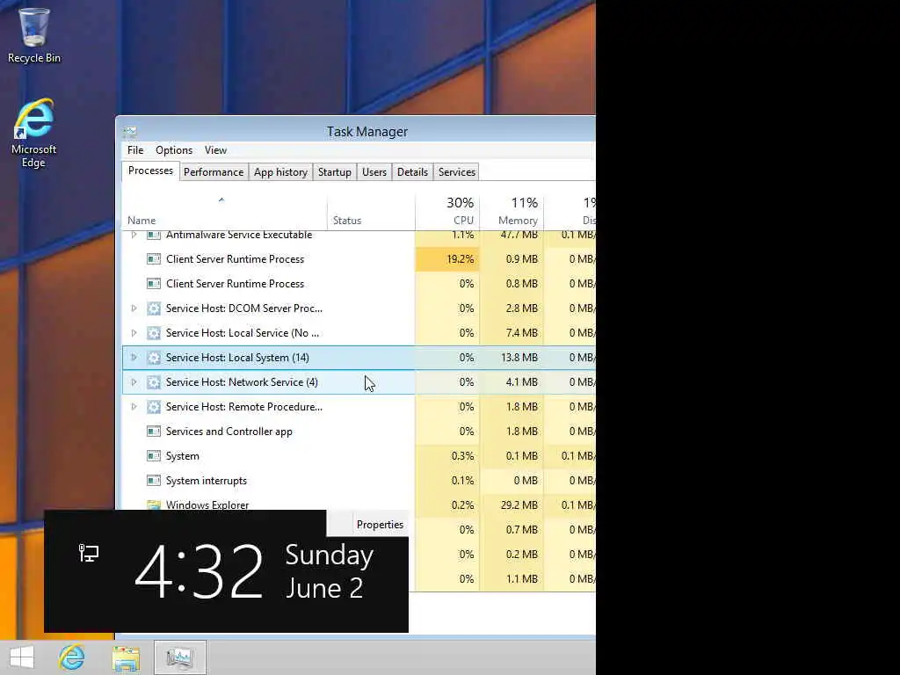The width and height of the screenshot is (900, 675).
Task: Click the first Client Server Runtime Process icon
Action: coord(153,259)
